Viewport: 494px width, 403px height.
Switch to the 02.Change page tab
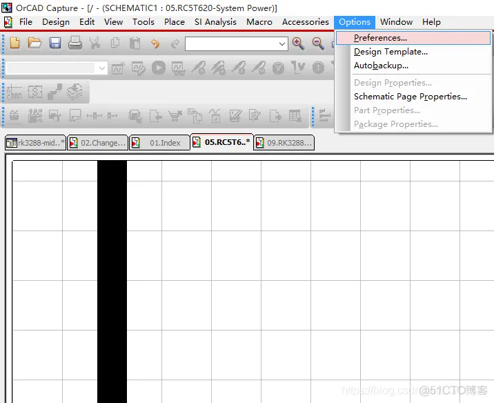[98, 143]
